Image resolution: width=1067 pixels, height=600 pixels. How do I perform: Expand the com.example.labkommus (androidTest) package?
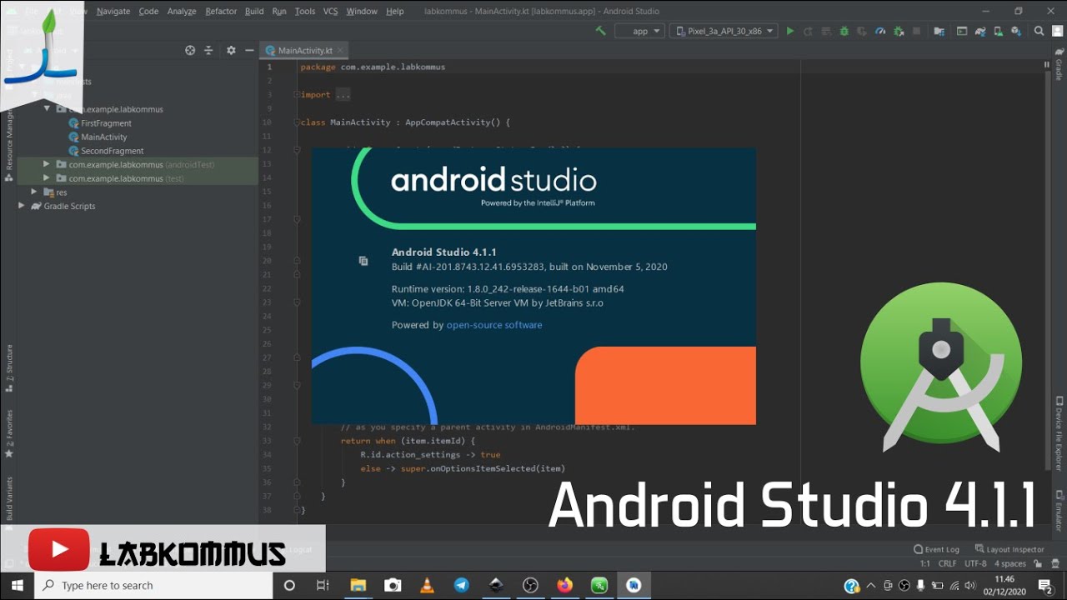point(47,164)
